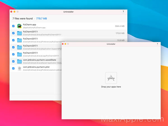Close the front Uninstaller window
Screen dimensions: 168x126
click(x=63, y=44)
